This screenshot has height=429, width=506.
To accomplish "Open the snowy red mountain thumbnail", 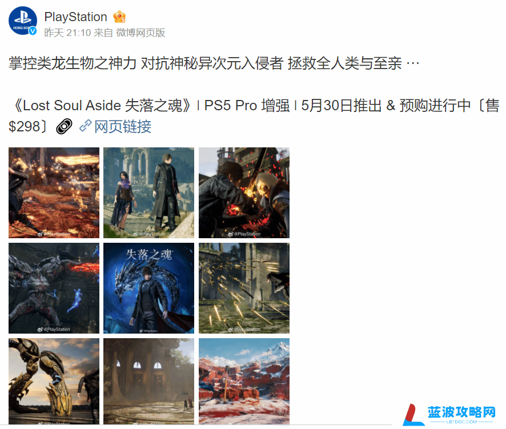I will click(244, 381).
